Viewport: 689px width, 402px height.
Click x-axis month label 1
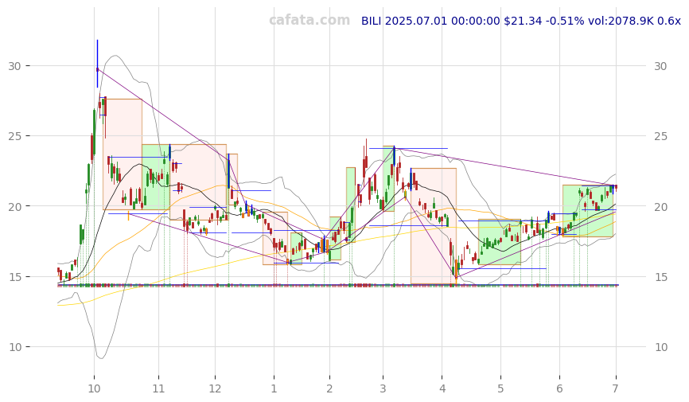(x=274, y=388)
